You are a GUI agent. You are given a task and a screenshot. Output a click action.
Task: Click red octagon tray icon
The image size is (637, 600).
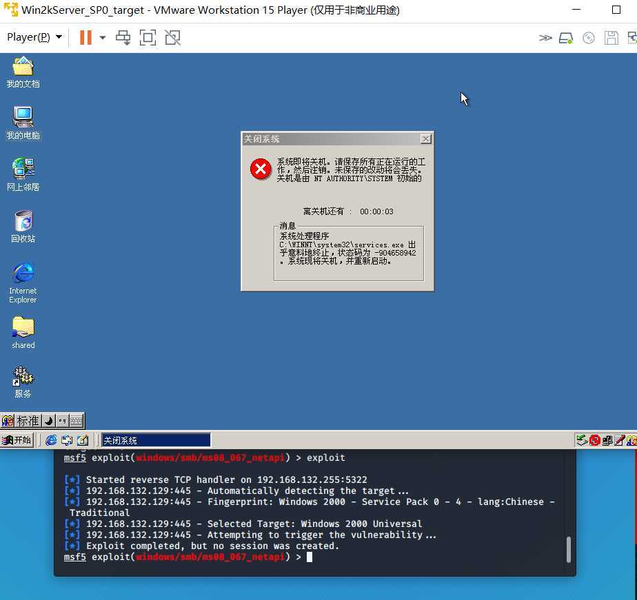[595, 440]
